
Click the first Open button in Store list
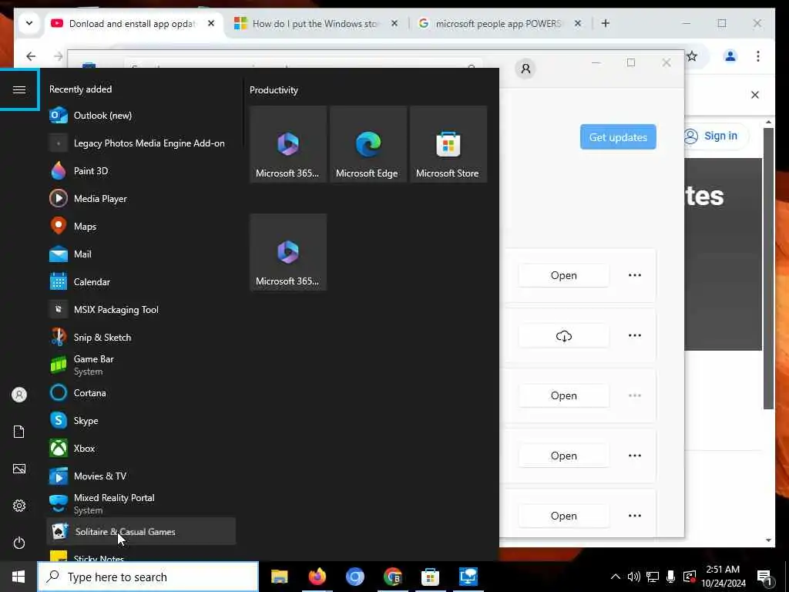pos(563,275)
